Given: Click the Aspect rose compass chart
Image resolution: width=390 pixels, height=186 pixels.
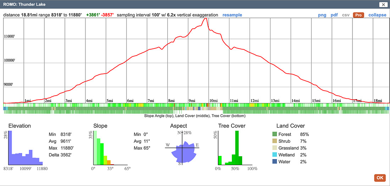Looking at the screenshot, I should click(182, 148).
